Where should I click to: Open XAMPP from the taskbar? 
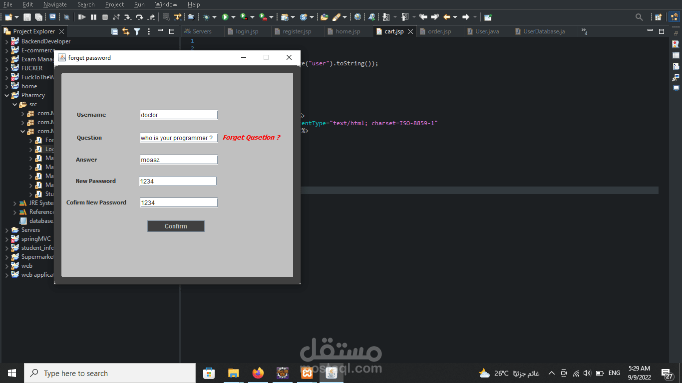[307, 373]
